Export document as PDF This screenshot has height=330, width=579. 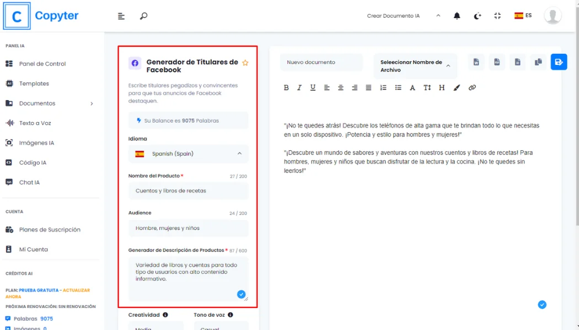[x=497, y=62]
